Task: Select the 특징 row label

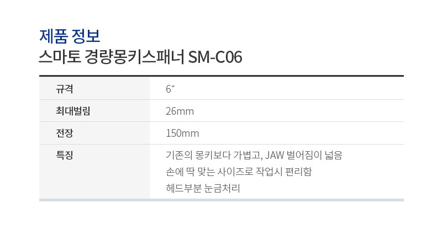Action: point(65,154)
